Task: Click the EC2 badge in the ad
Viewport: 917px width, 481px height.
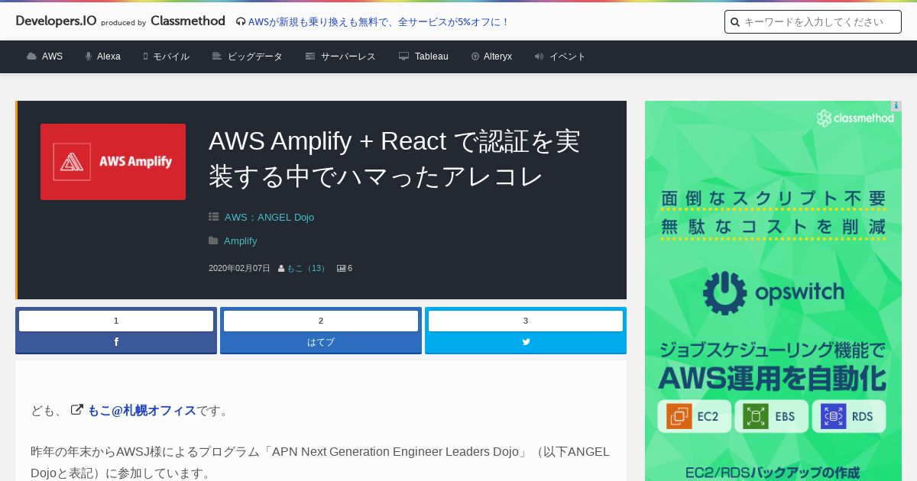Action: 695,417
